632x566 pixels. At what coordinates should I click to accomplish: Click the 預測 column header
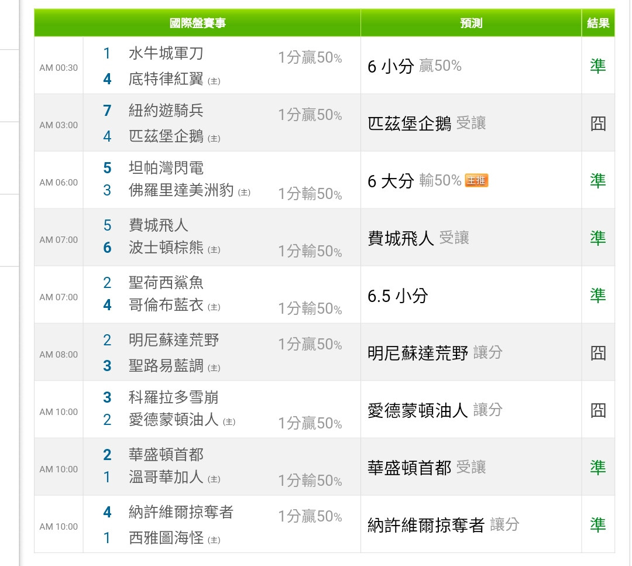(470, 23)
